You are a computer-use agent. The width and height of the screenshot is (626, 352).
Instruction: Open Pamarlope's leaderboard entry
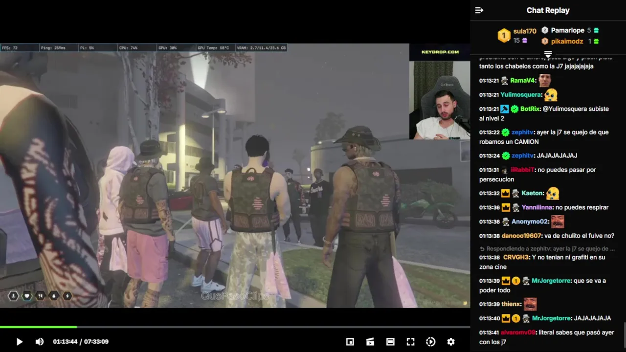tap(567, 30)
